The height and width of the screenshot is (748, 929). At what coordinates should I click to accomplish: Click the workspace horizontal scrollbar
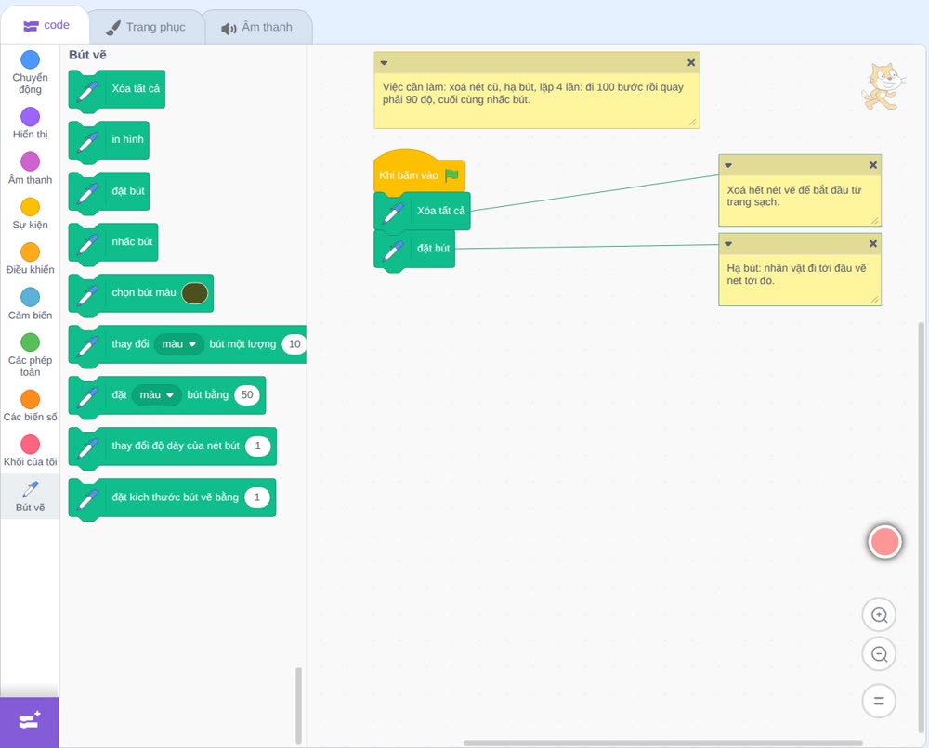click(x=662, y=742)
